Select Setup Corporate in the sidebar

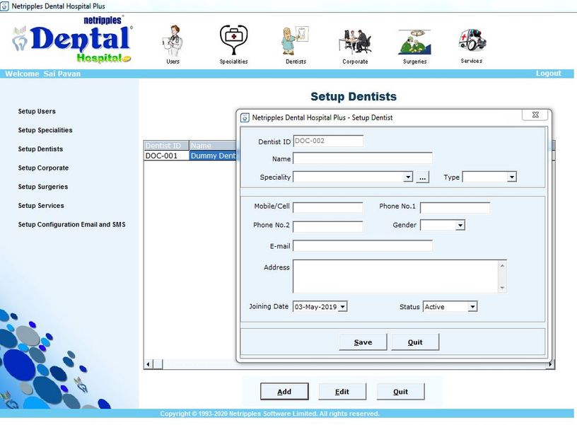click(43, 168)
